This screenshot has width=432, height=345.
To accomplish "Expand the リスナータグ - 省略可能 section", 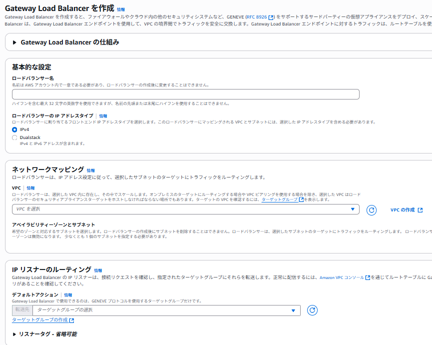I will click(45, 334).
